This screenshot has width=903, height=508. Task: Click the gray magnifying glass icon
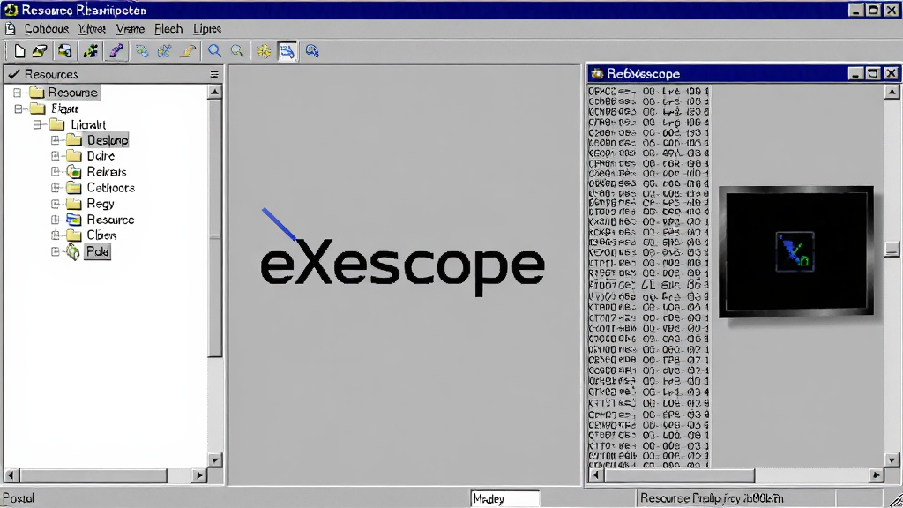click(237, 51)
